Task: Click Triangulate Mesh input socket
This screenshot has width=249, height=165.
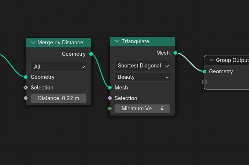Action: 110,88
